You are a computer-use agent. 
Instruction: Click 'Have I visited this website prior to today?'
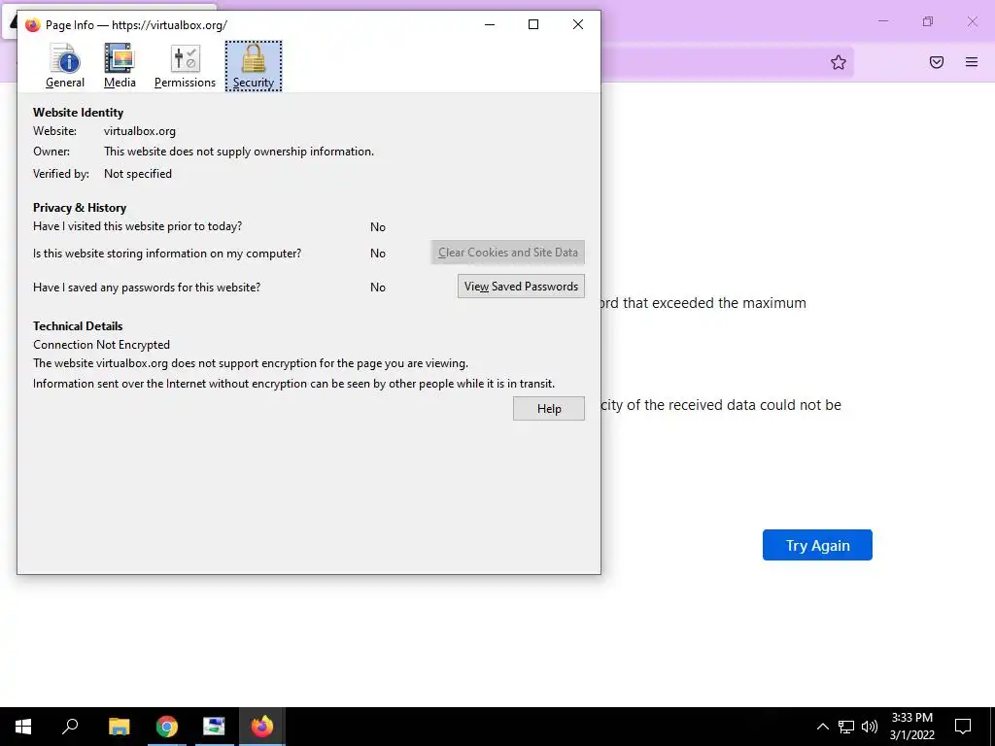(138, 226)
